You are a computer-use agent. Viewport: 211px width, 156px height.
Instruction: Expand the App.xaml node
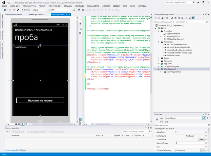coord(158,64)
